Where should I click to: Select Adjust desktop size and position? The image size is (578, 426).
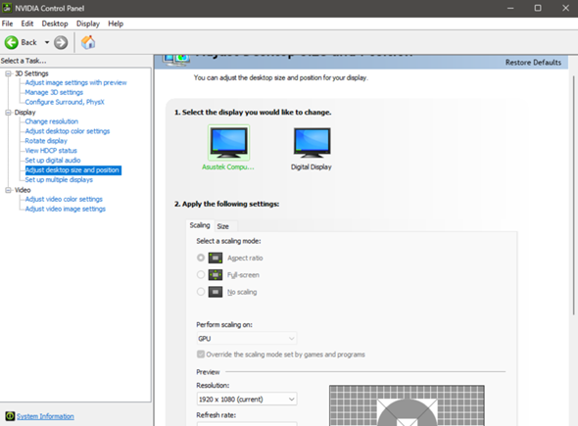73,169
